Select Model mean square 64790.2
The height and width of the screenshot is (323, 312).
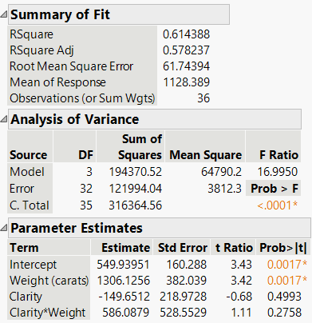click(x=221, y=172)
